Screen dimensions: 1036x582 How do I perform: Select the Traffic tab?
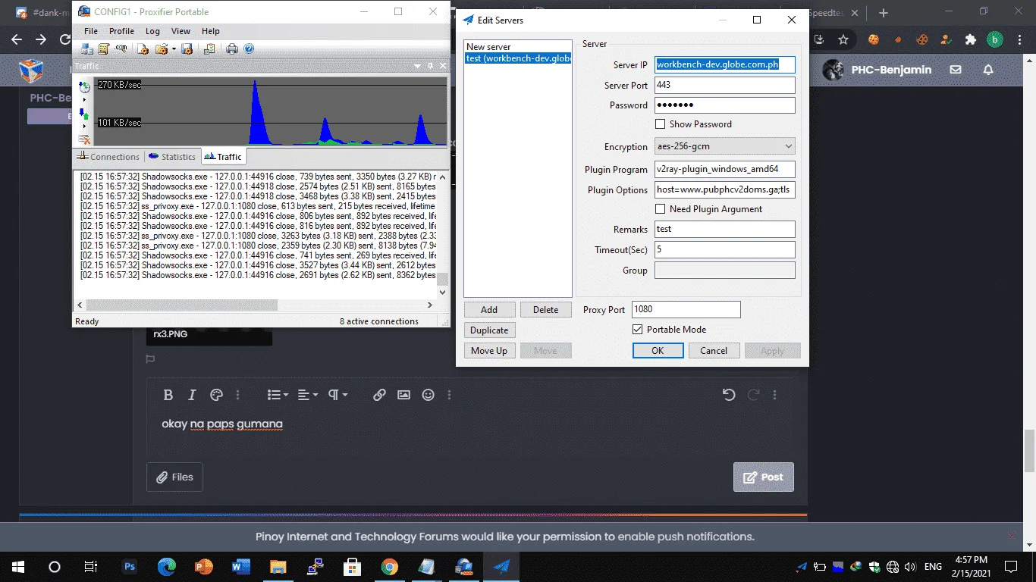(x=223, y=157)
